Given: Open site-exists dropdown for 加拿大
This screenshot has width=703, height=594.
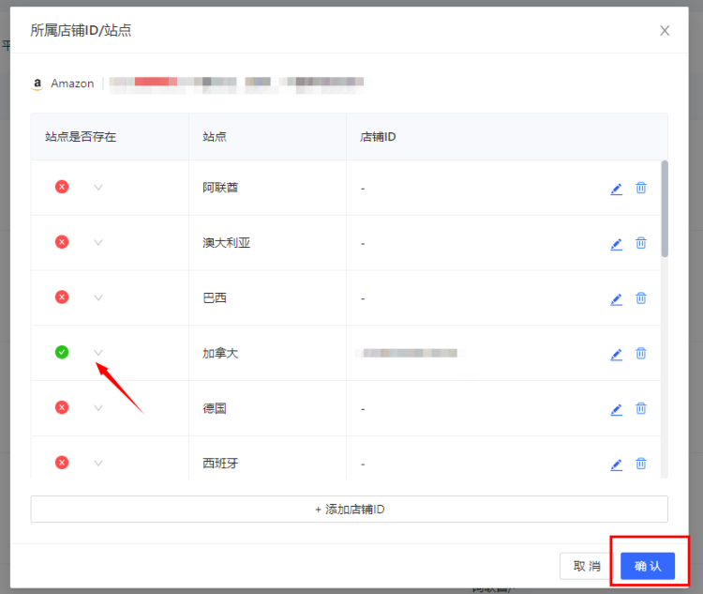Looking at the screenshot, I should pos(98,353).
